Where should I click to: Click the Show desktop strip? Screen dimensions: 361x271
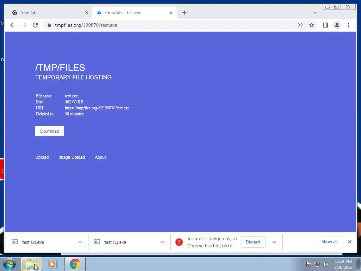[359, 264]
